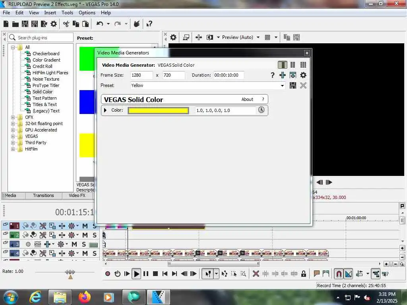Click the Split screen view icon in preview
The width and height of the screenshot is (407, 305).
click(x=210, y=37)
